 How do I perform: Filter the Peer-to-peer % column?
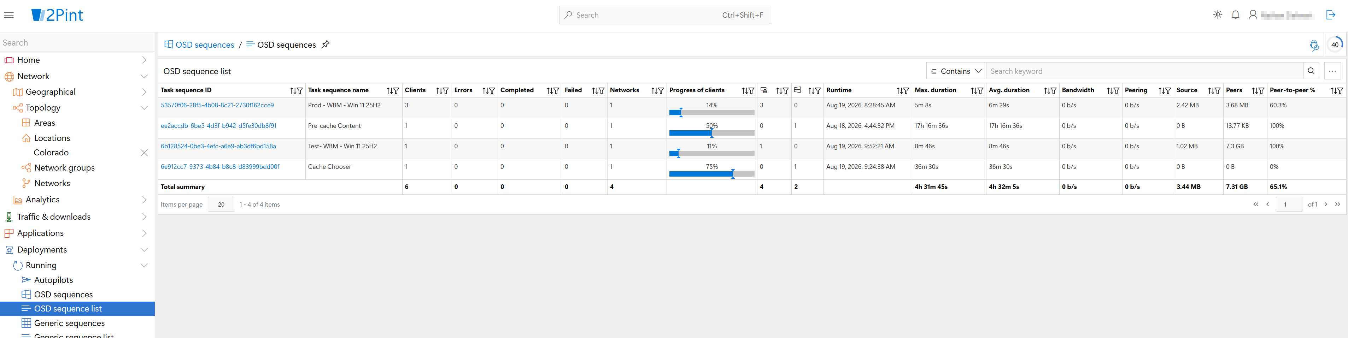[1340, 90]
